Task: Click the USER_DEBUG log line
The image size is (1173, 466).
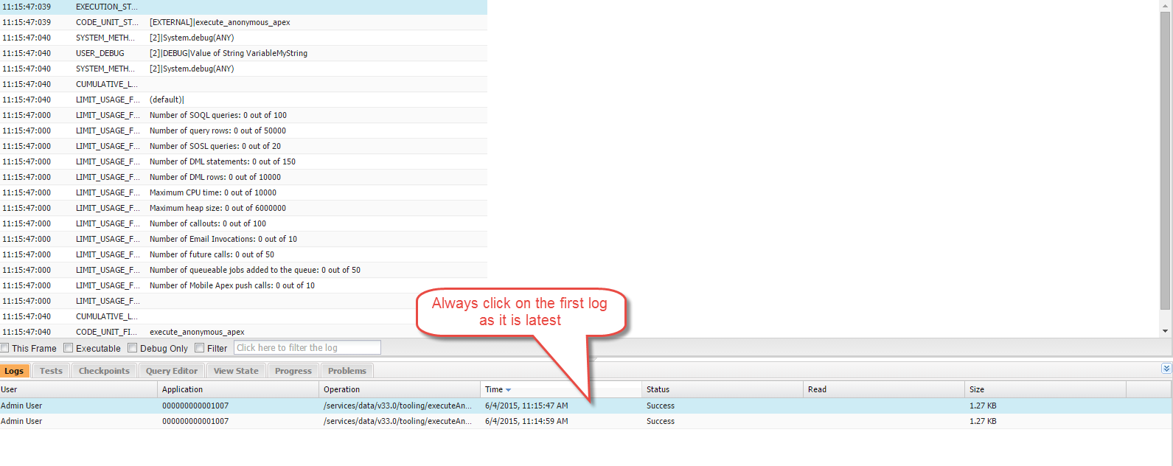Action: click(x=229, y=53)
